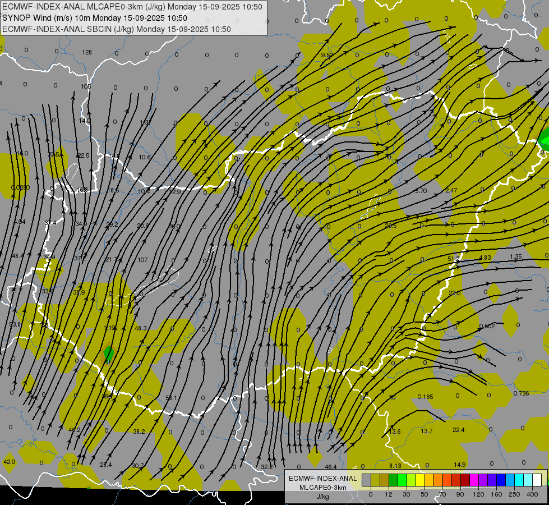Click the legend tick label 50
The height and width of the screenshot is (505, 549).
(x=425, y=494)
